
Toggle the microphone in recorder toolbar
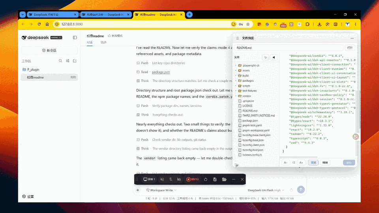click(x=171, y=179)
